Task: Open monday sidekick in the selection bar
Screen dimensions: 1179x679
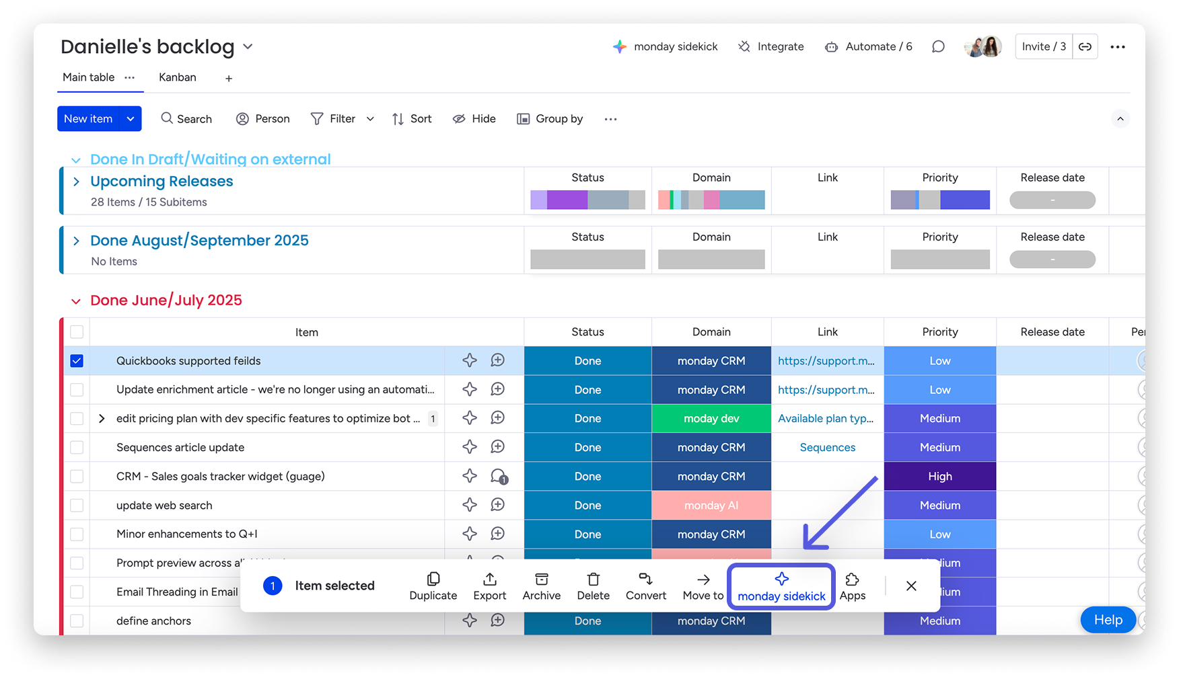Action: click(781, 587)
